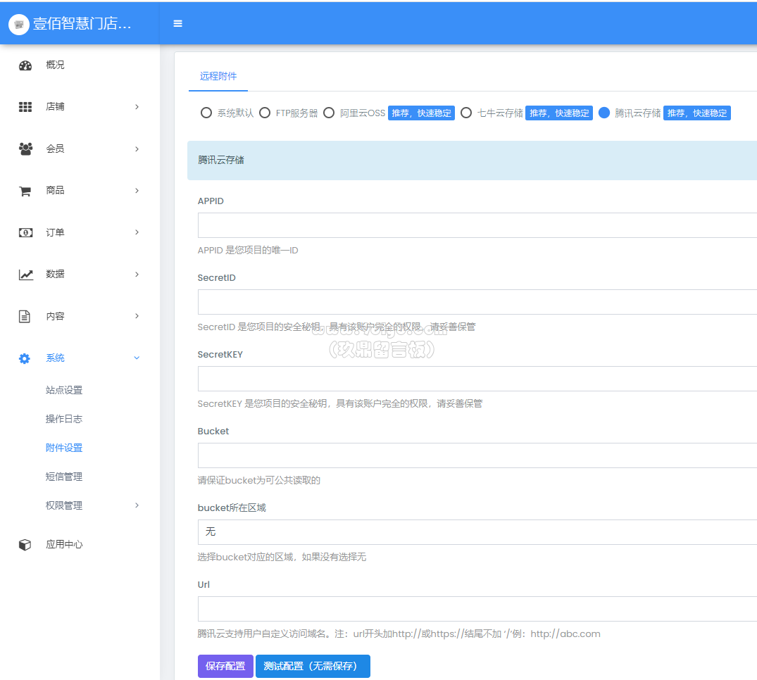Select the 腾讯云存储 radio option
Image resolution: width=757 pixels, height=680 pixels.
[604, 113]
